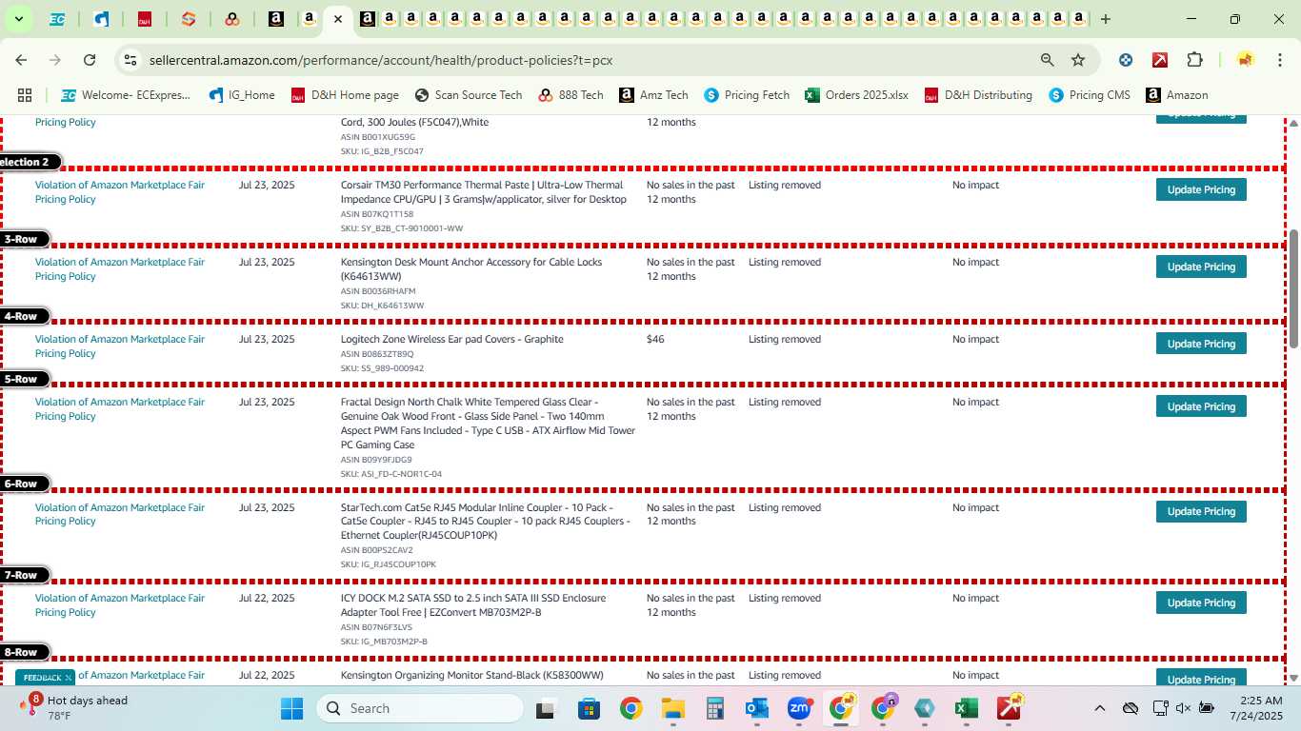
Task: Open Task View from the taskbar
Action: 545,708
